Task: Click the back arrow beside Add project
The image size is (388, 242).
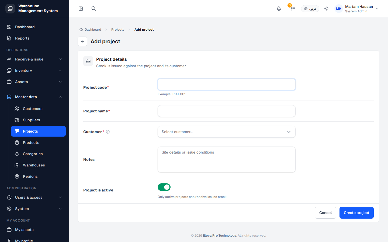Action: tap(82, 41)
